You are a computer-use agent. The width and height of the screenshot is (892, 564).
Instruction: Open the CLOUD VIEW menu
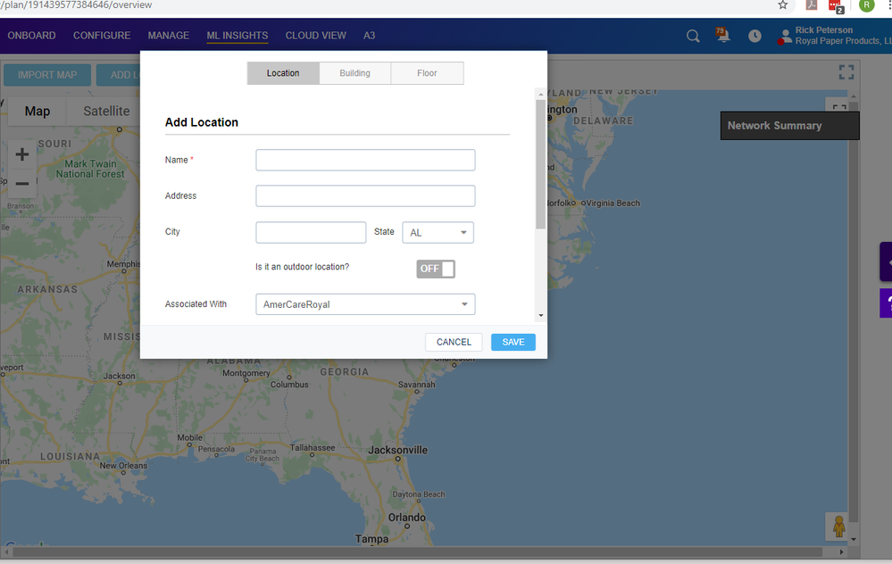click(316, 36)
